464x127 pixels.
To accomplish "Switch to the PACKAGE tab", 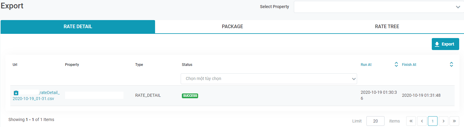I will coord(232,27).
